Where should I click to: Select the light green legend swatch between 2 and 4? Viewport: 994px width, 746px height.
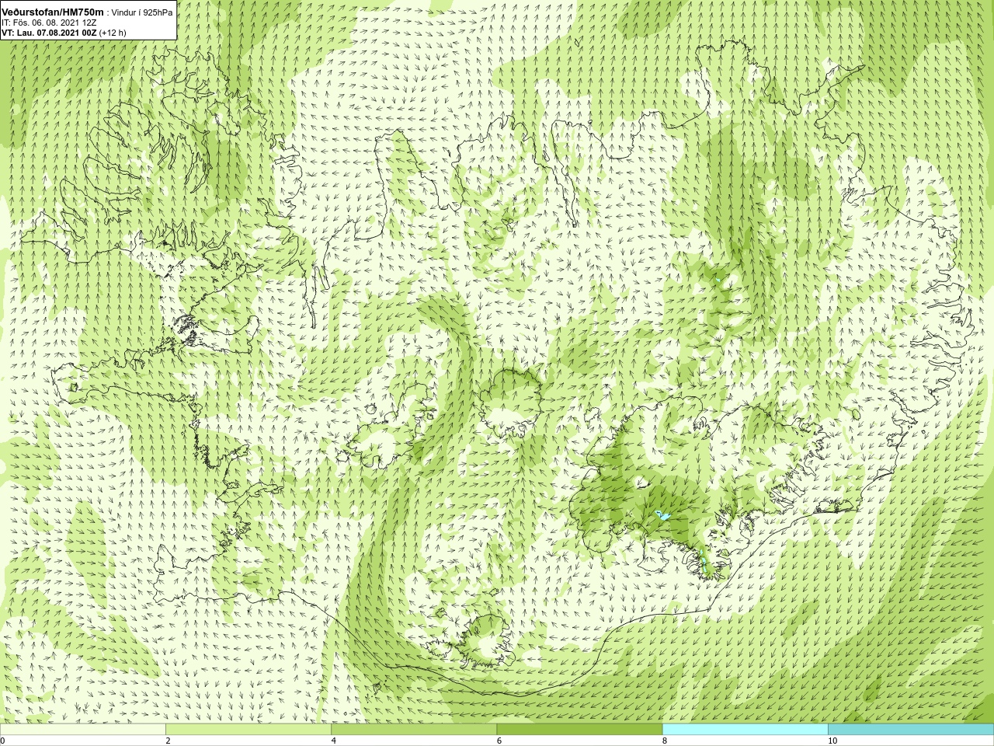(248, 730)
